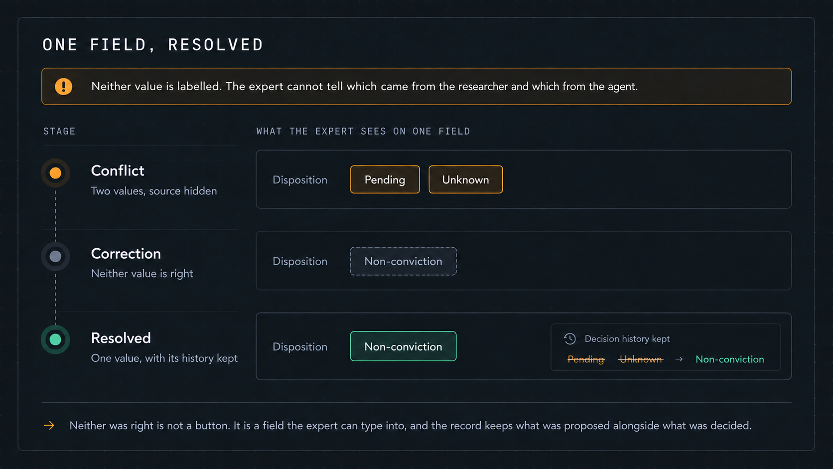Viewport: 833px width, 469px height.
Task: Click the Disposition label in Conflict row
Action: click(300, 180)
